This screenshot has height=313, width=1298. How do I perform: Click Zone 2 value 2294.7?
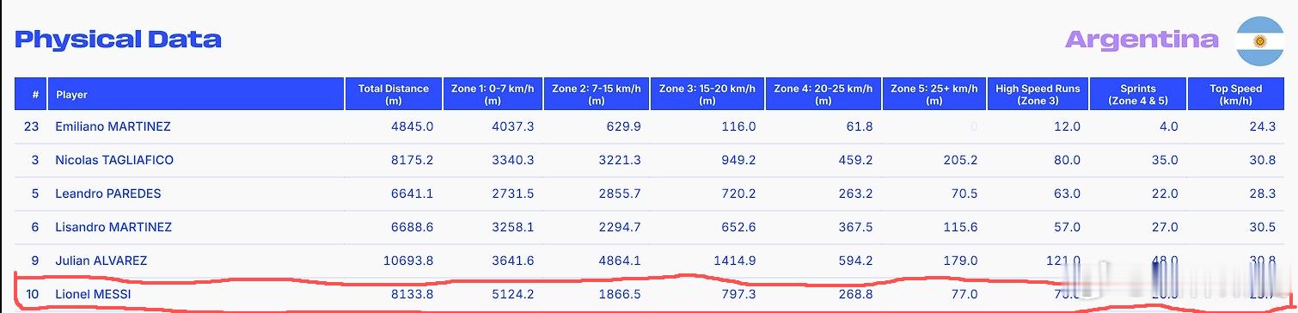tap(620, 227)
